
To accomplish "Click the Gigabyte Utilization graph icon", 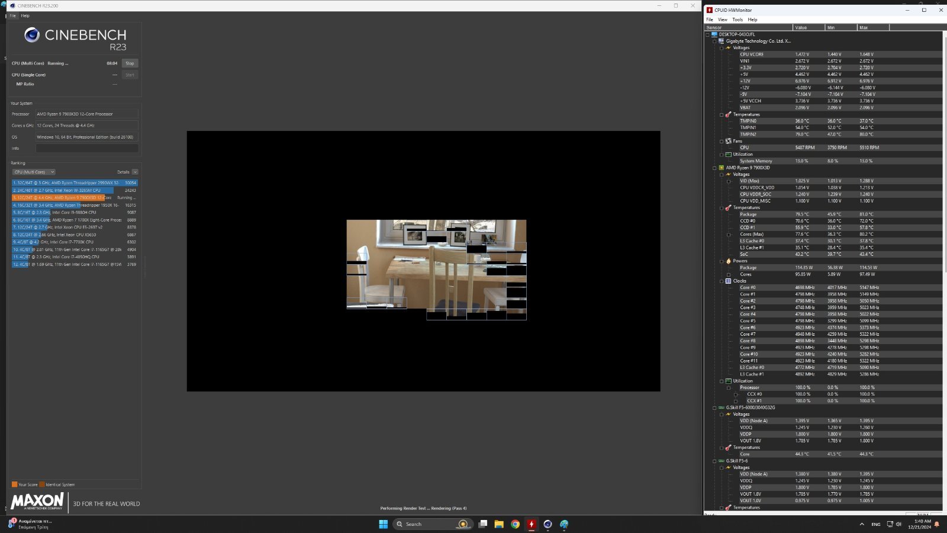I will click(729, 155).
